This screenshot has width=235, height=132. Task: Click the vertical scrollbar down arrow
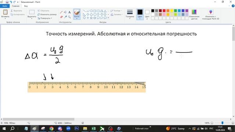click(x=234, y=116)
